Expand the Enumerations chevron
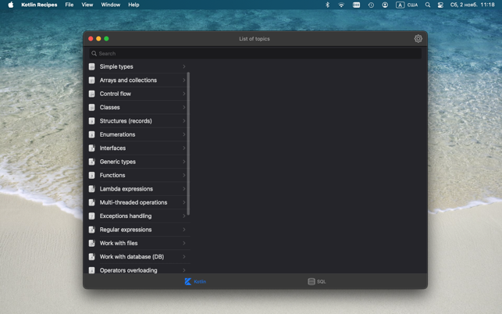 (184, 134)
